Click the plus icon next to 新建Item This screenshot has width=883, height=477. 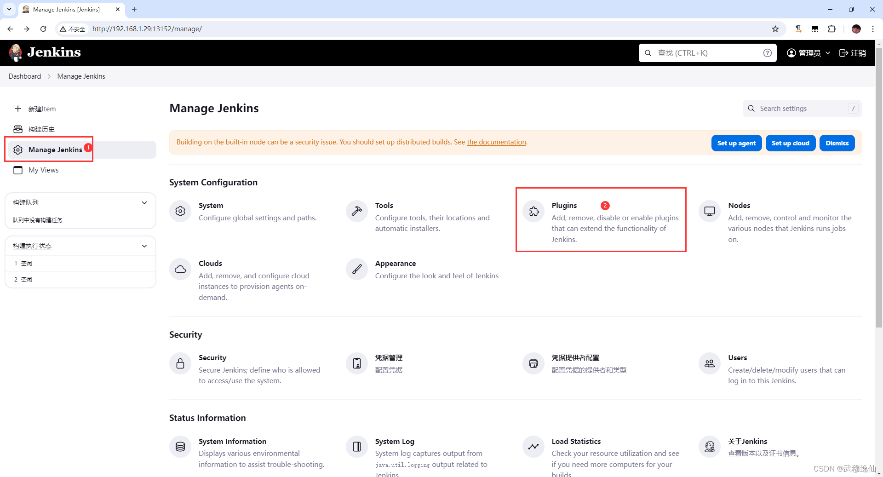pyautogui.click(x=18, y=109)
